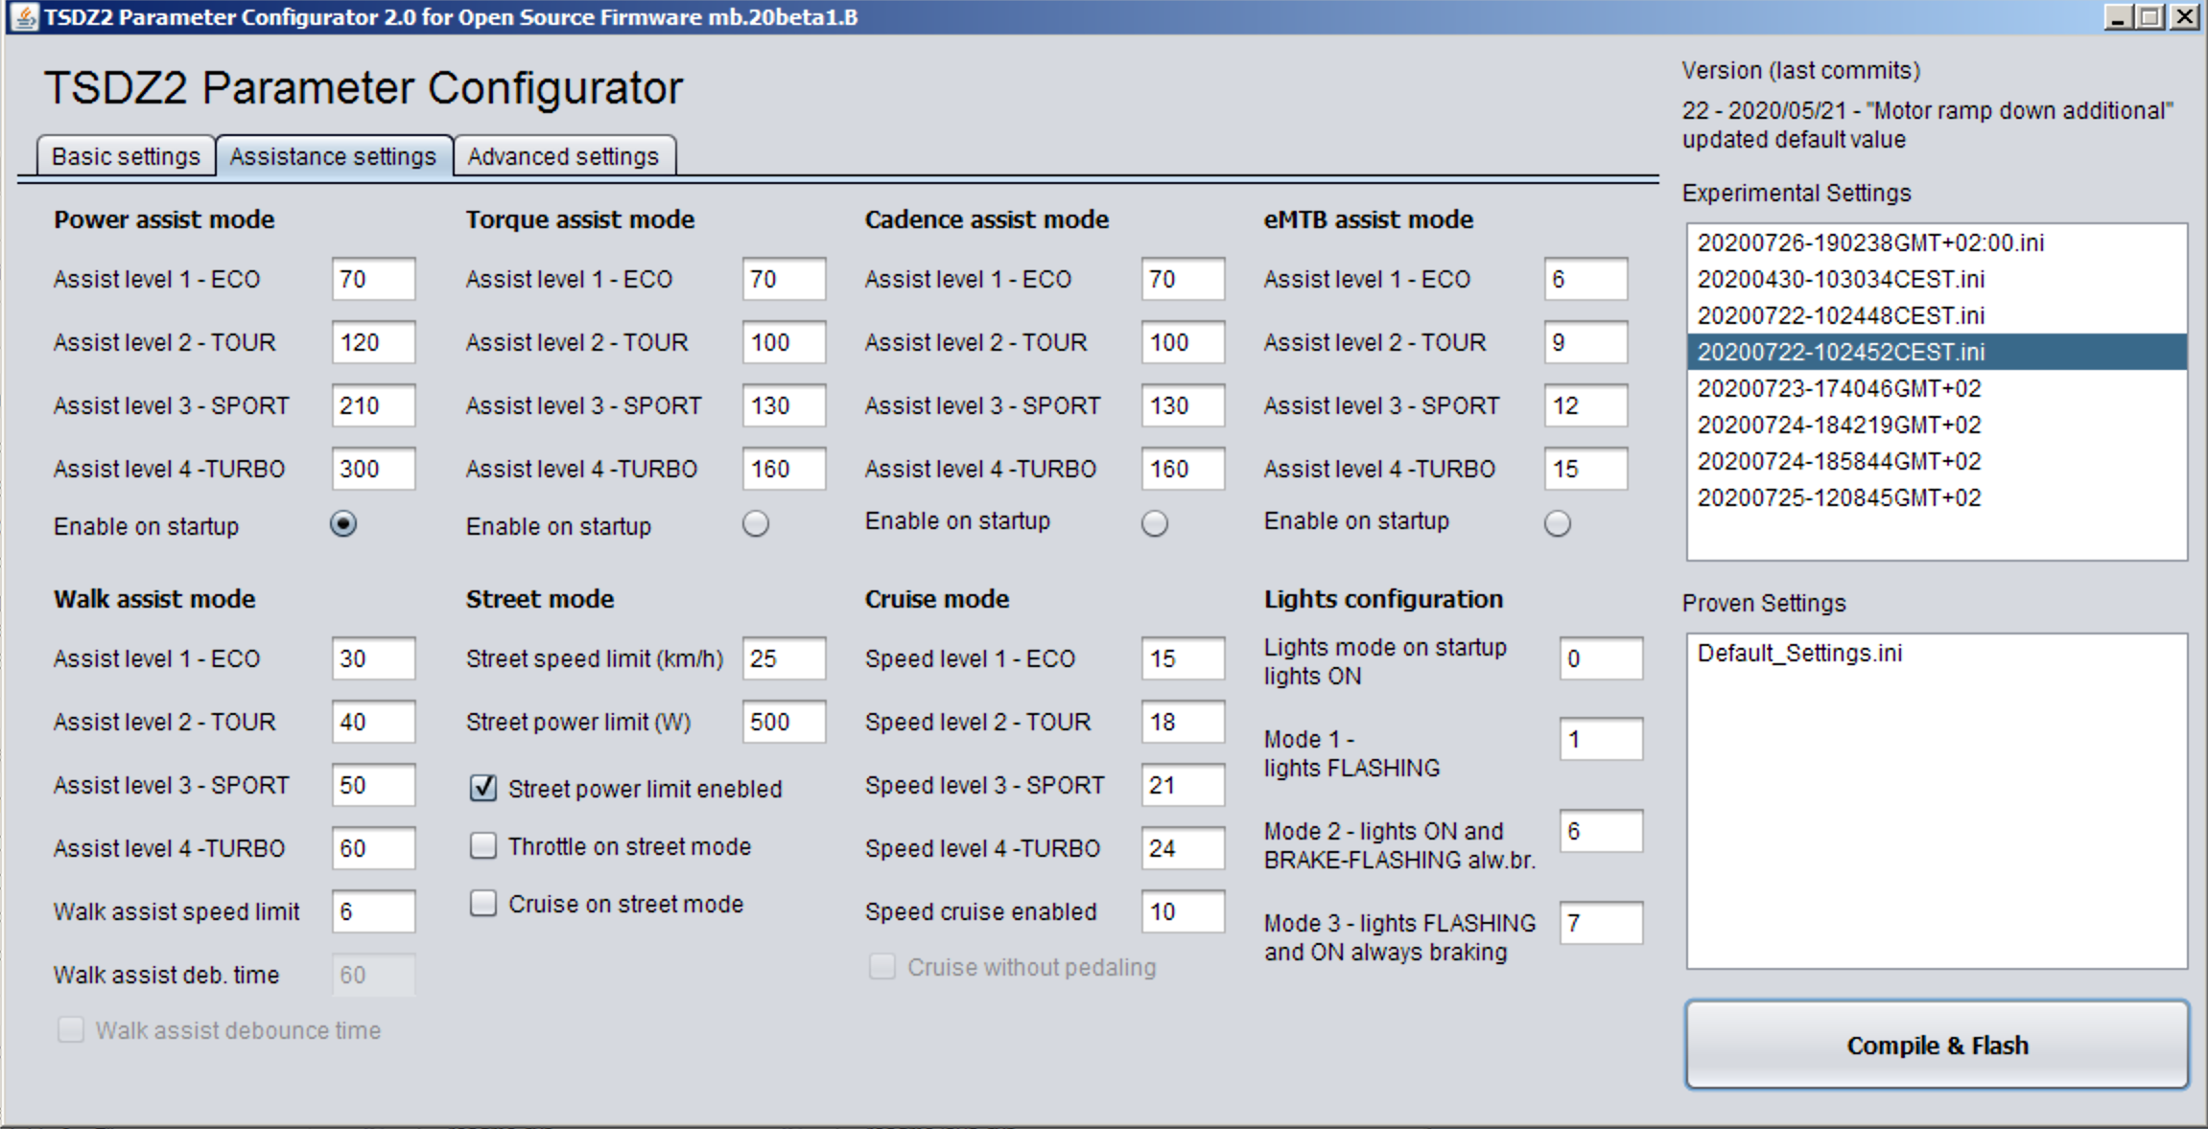The width and height of the screenshot is (2208, 1129).
Task: Select 20200725-120845GMT+02 settings entry
Action: 1938,497
